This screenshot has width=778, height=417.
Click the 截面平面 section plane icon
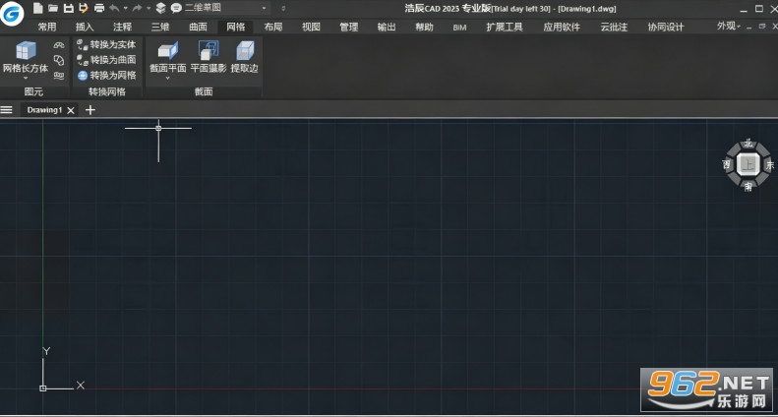pyautogui.click(x=168, y=50)
